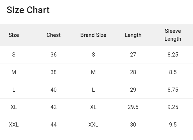Click the Brand Size column header
This screenshot has height=140, width=193.
pyautogui.click(x=93, y=35)
